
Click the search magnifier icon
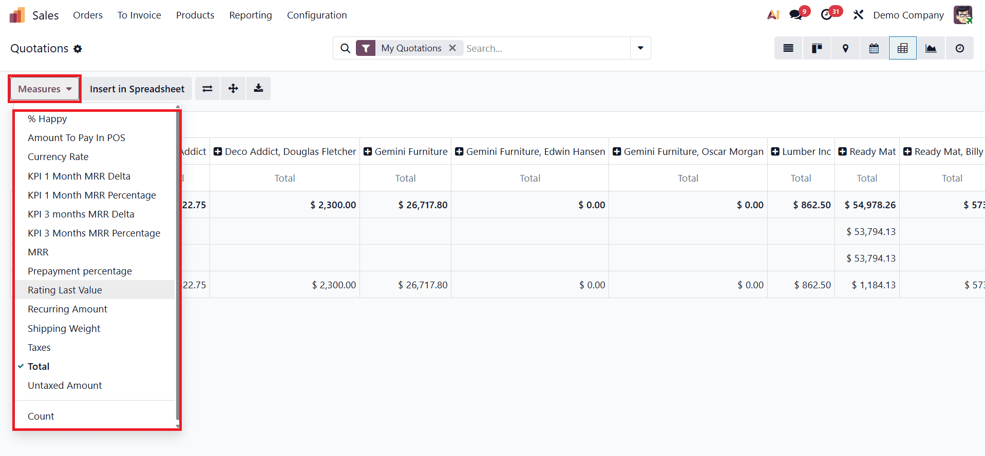346,48
